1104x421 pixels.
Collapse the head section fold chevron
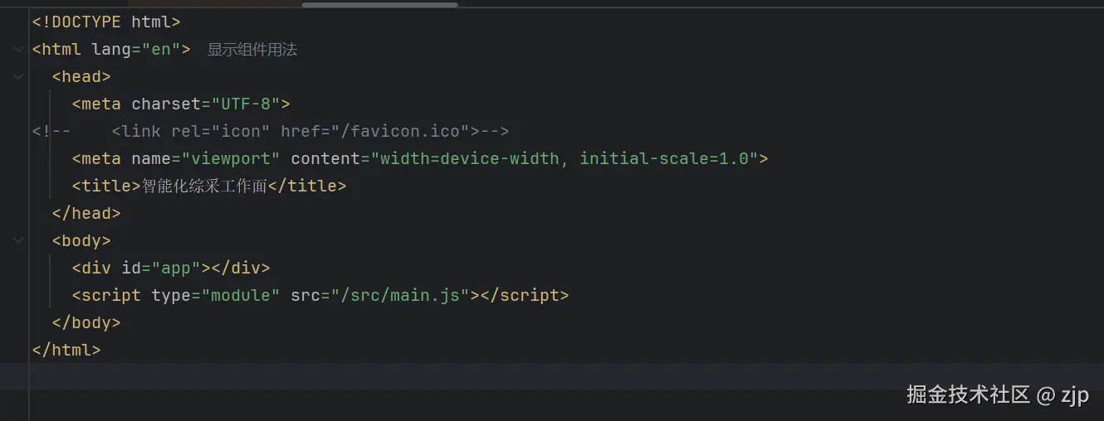18,77
